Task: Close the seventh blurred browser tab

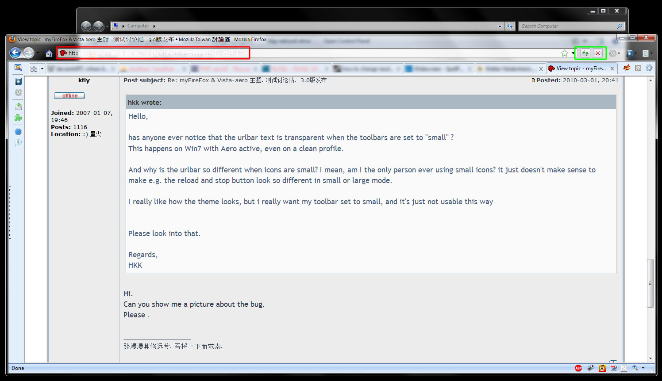Action: click(541, 69)
